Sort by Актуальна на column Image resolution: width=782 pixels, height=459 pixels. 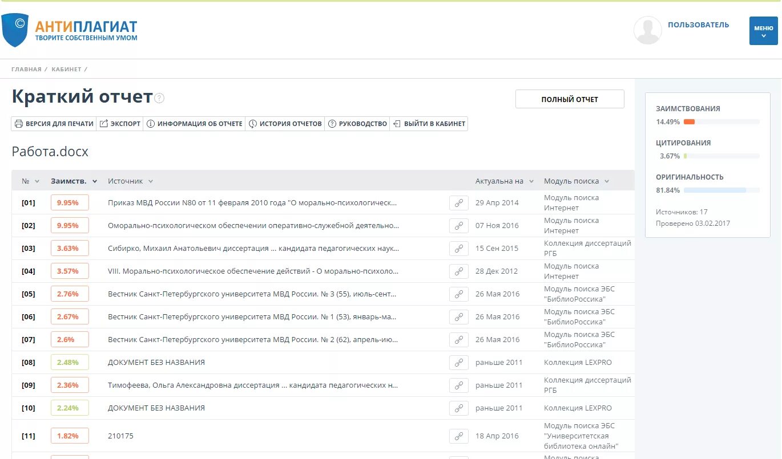coord(505,181)
